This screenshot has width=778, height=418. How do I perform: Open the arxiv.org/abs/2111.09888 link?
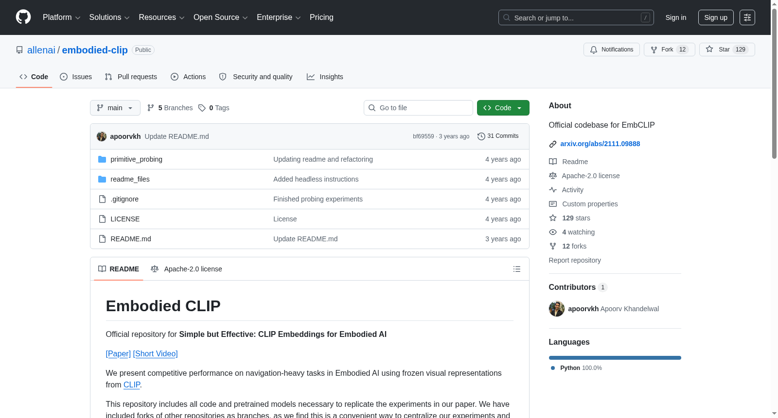(x=600, y=144)
